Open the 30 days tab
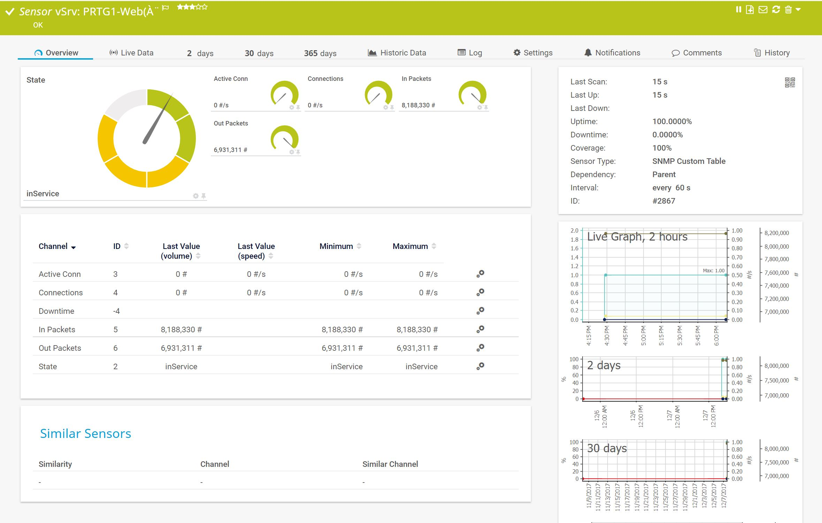The height and width of the screenshot is (523, 822). click(x=259, y=53)
